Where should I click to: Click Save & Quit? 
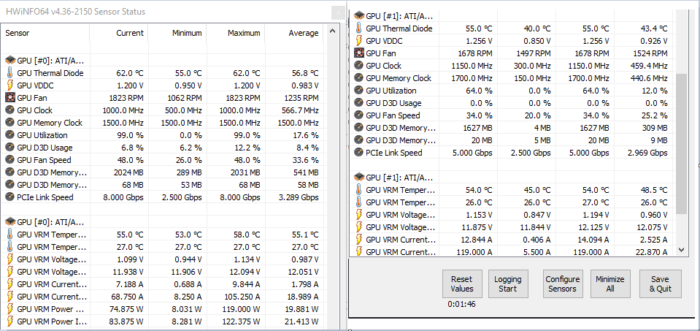click(661, 284)
